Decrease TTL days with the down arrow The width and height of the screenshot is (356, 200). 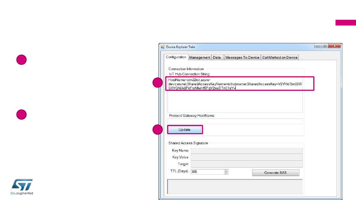click(x=226, y=173)
